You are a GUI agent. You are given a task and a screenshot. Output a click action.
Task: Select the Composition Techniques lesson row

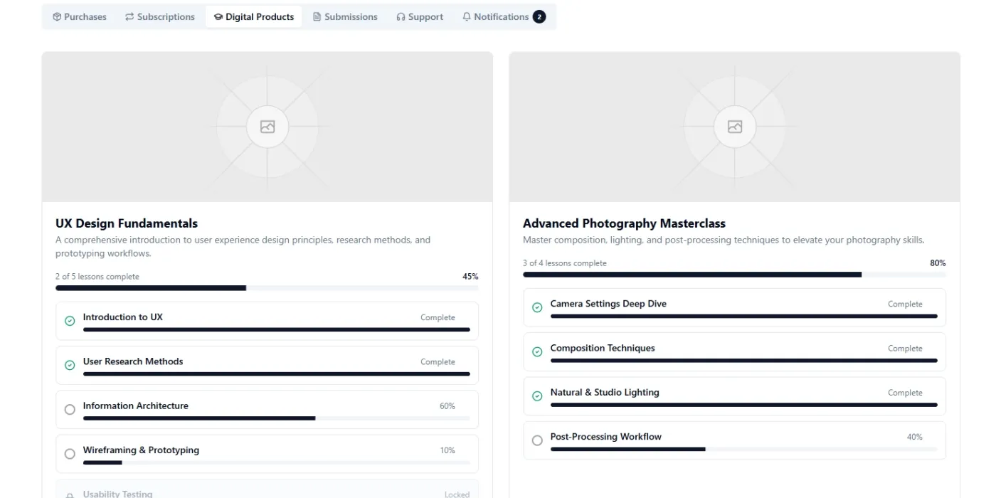click(734, 352)
